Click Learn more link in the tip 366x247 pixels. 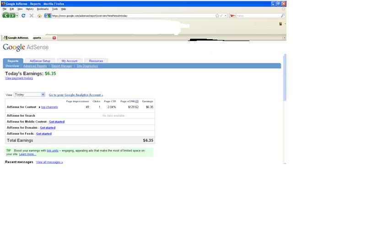pyautogui.click(x=27, y=154)
